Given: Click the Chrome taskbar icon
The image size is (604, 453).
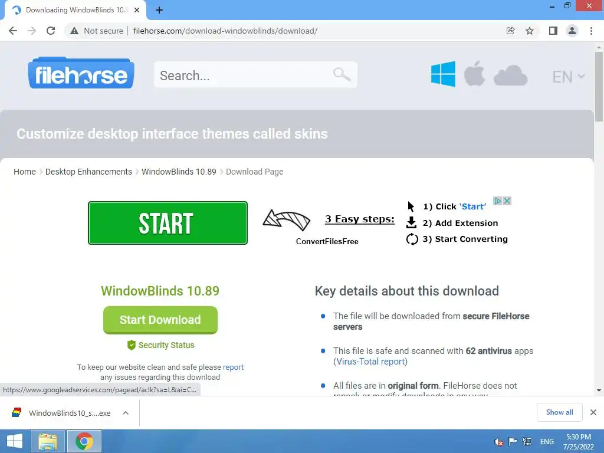Looking at the screenshot, I should 84,441.
